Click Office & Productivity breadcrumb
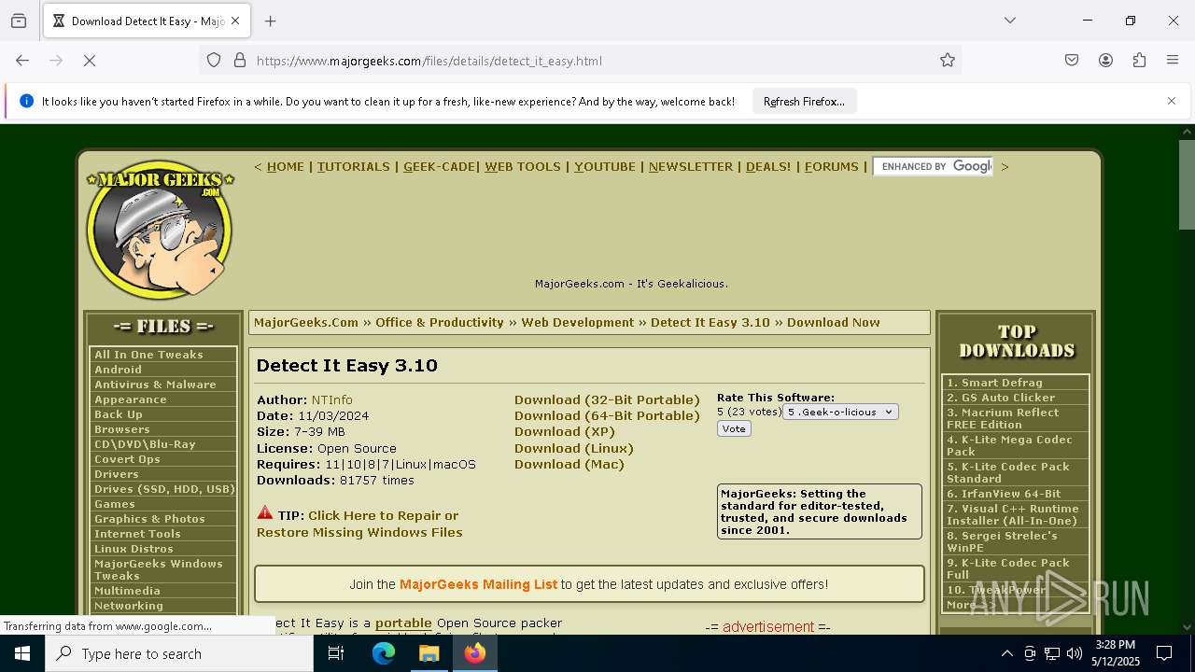1195x672 pixels. pos(440,322)
